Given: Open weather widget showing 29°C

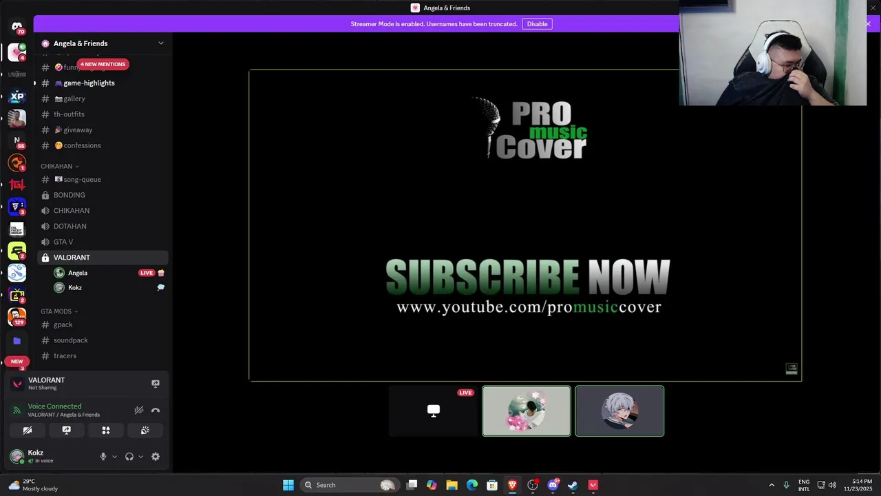Looking at the screenshot, I should pyautogui.click(x=32, y=485).
